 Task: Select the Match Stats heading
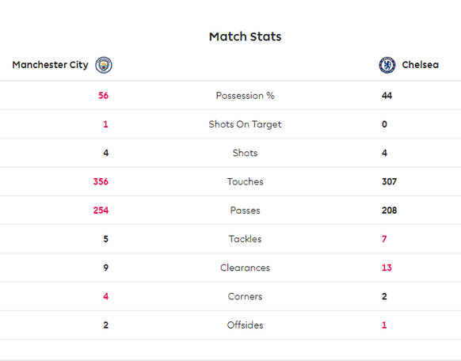(x=245, y=36)
